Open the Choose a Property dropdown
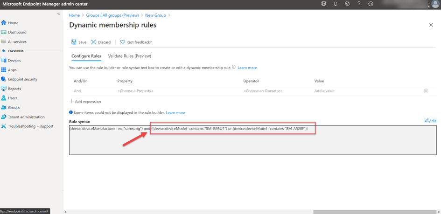441x214 pixels. coord(135,91)
